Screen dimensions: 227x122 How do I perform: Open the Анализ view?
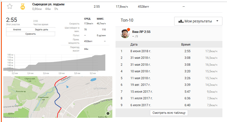pos(17,30)
